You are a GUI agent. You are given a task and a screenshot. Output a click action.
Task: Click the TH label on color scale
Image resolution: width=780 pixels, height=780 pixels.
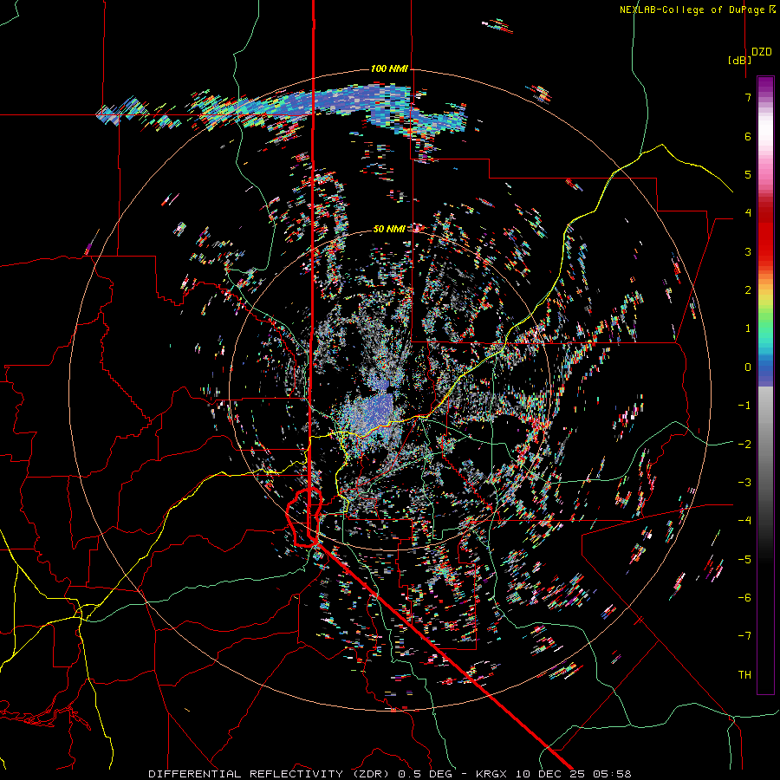pyautogui.click(x=744, y=675)
